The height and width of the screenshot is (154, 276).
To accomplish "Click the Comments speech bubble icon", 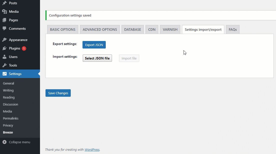I will point(4,28).
